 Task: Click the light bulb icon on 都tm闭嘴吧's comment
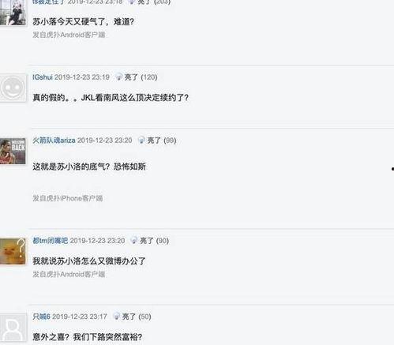pyautogui.click(x=134, y=240)
